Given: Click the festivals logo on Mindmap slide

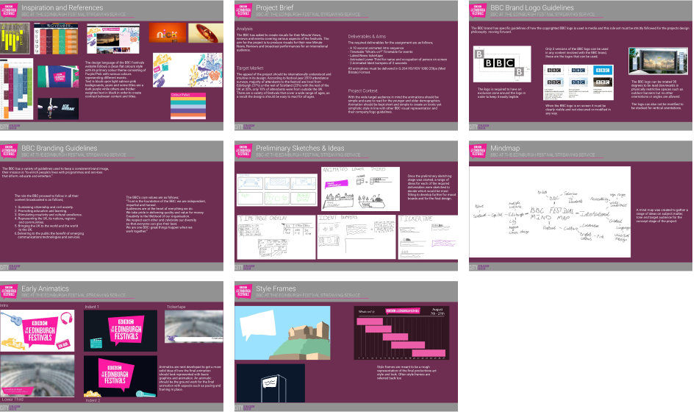Looking at the screenshot, I should coord(478,150).
